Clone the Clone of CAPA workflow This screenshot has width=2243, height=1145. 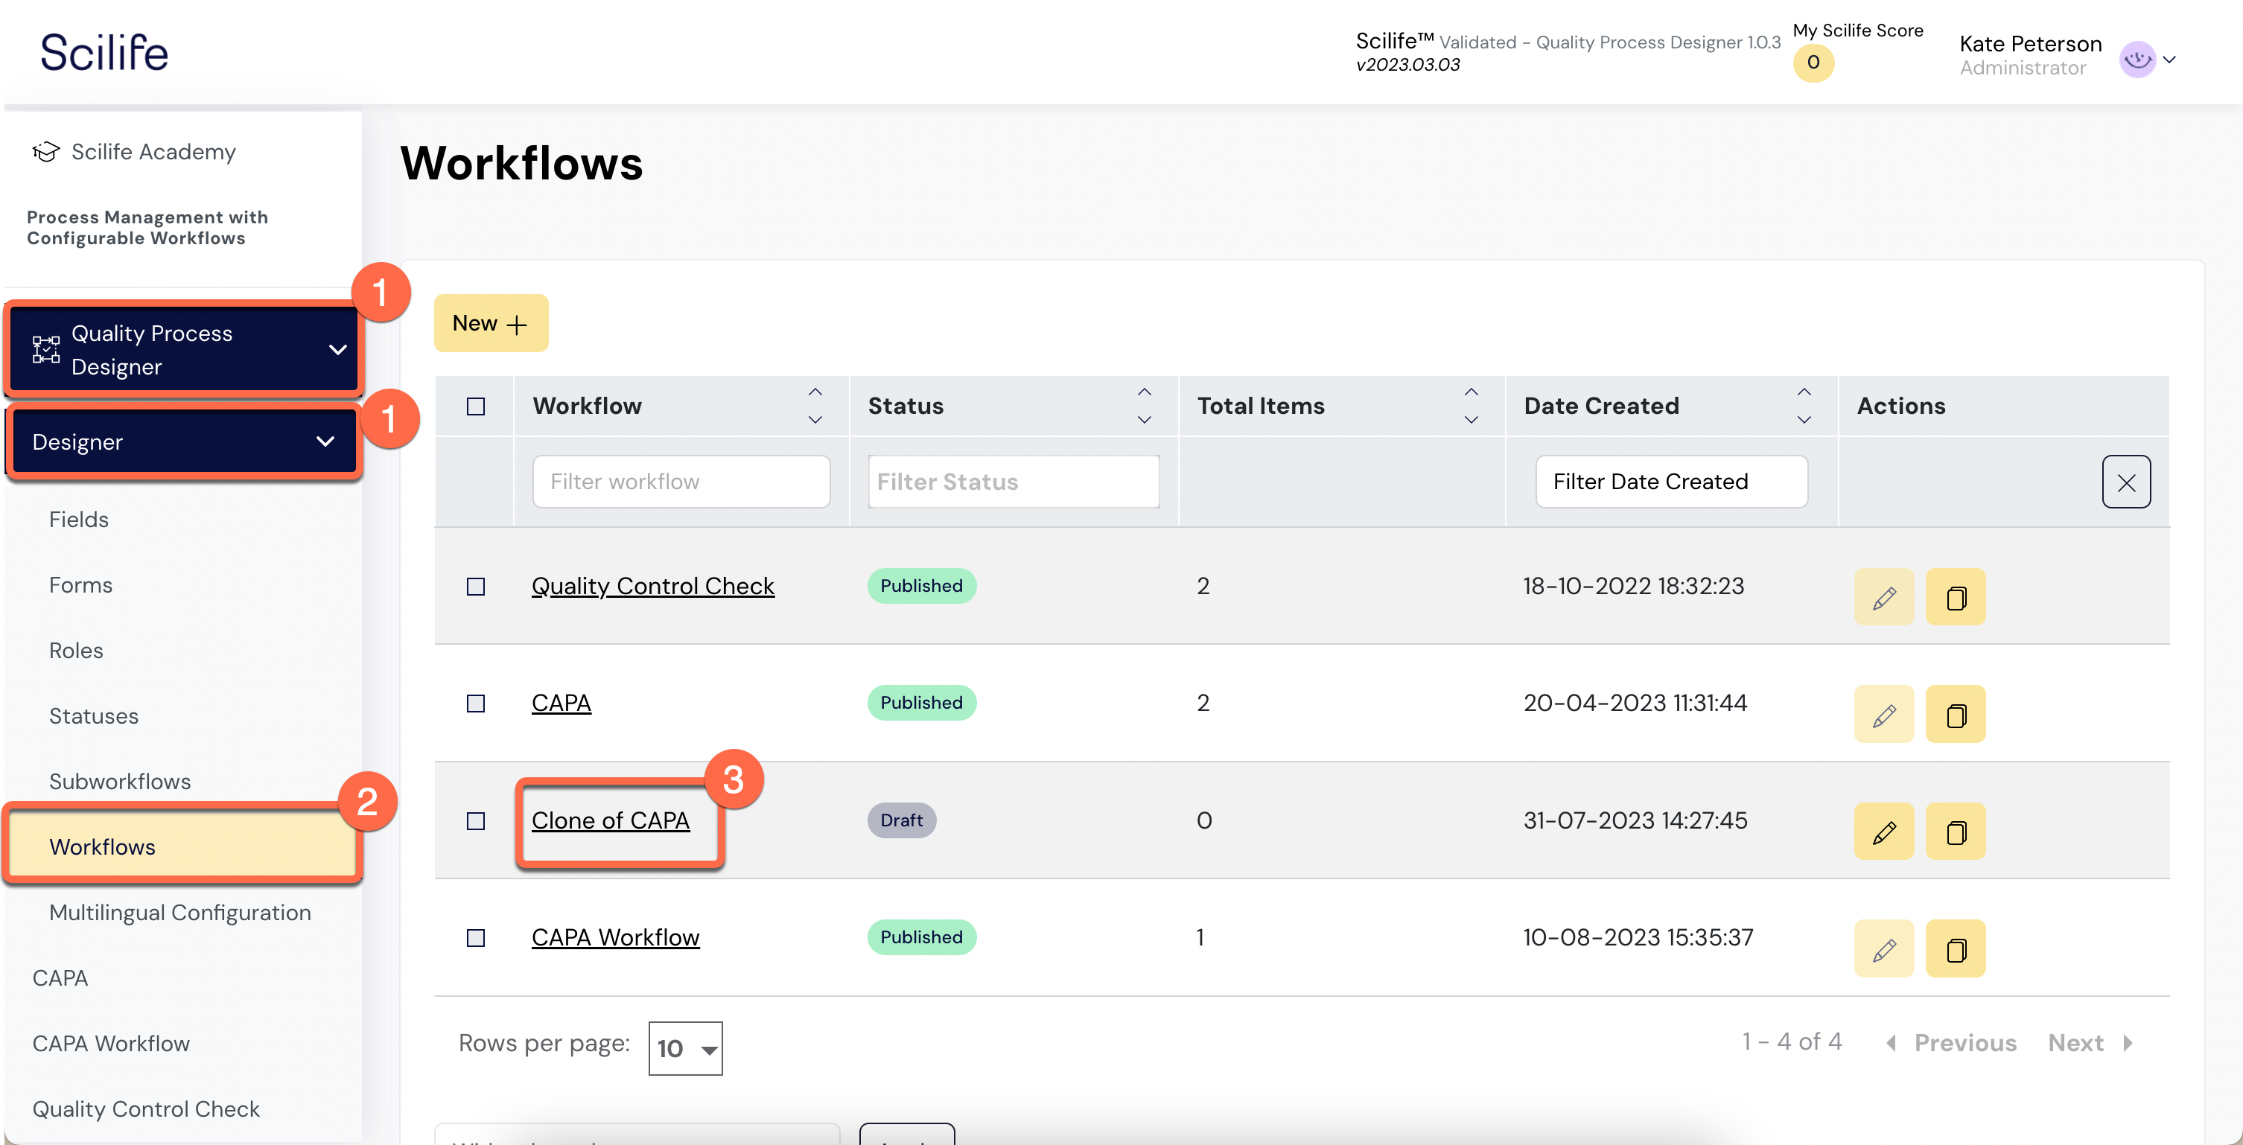click(x=1955, y=832)
